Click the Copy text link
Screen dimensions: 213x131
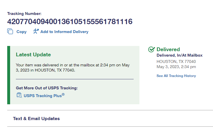pyautogui.click(x=21, y=32)
